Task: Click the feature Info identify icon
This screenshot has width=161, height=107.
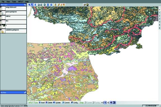Action: pos(45,5)
